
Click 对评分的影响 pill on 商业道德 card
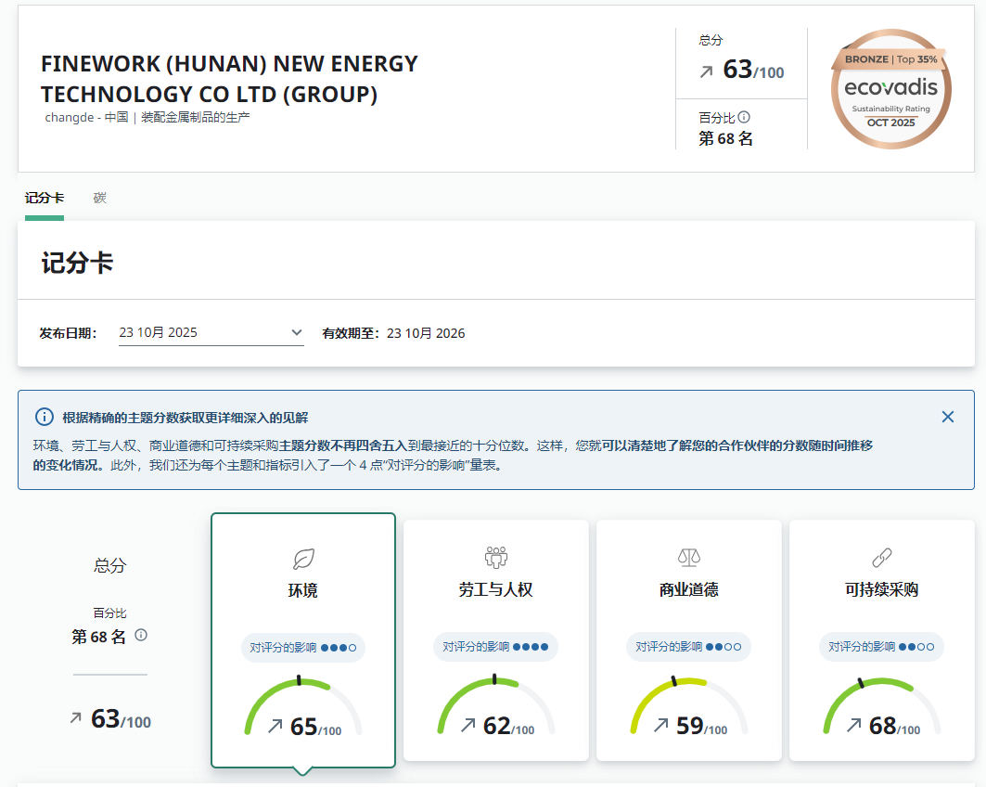pyautogui.click(x=689, y=647)
